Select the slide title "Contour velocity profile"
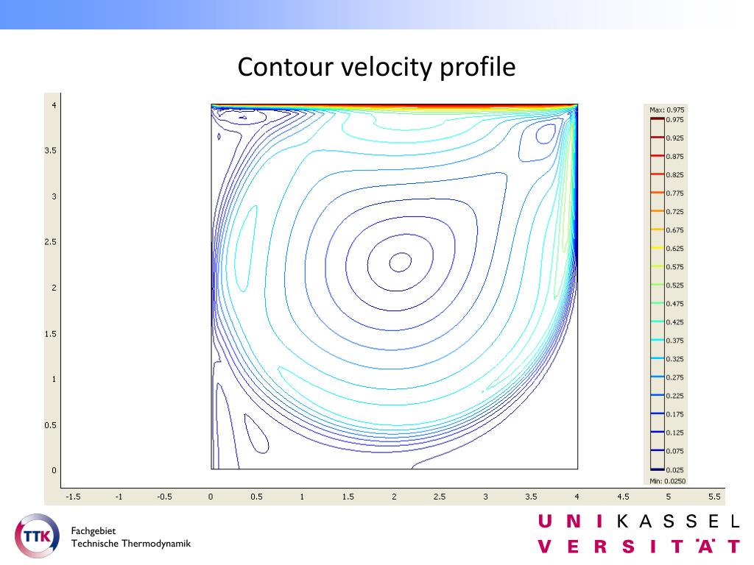Viewport: 754px width, 565px height. [x=376, y=67]
